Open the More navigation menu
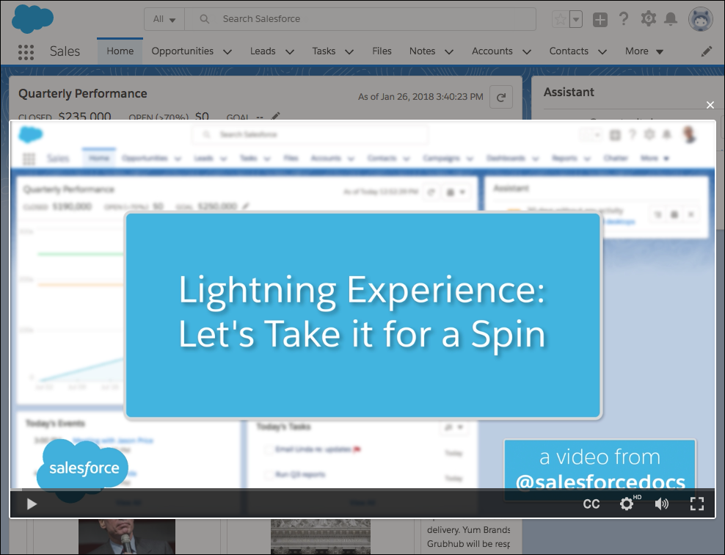The width and height of the screenshot is (725, 555). (644, 51)
